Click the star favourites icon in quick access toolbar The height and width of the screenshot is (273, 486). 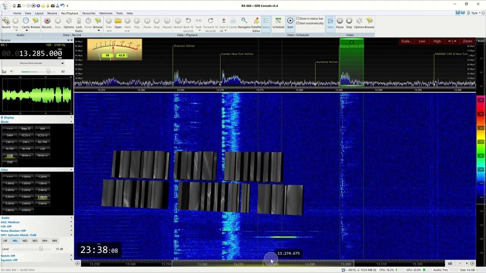(43, 6)
